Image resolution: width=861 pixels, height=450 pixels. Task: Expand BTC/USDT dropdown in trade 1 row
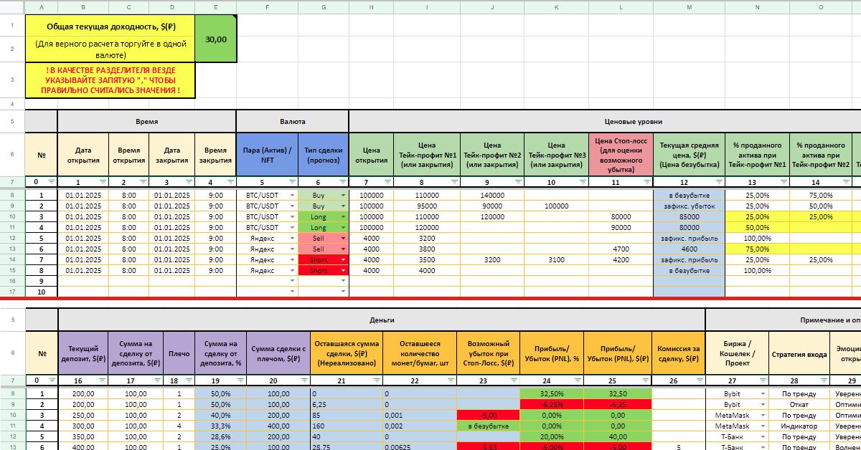point(292,195)
